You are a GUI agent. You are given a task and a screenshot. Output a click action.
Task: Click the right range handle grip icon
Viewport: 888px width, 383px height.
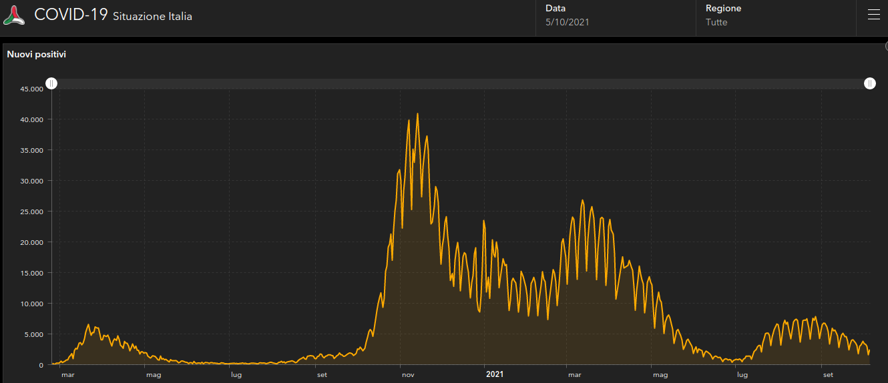[870, 83]
